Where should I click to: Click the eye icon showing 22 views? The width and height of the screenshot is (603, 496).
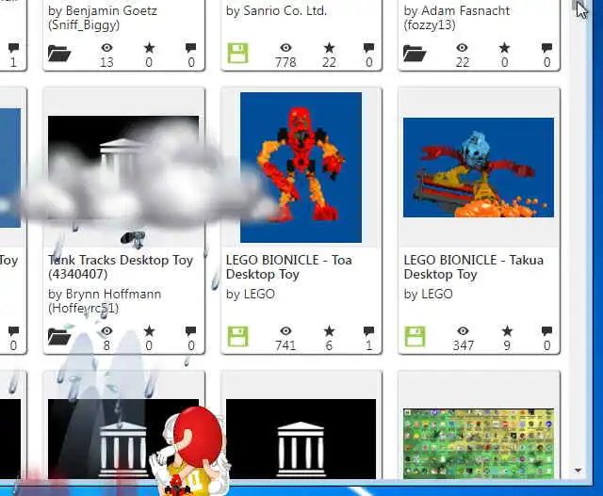point(462,48)
